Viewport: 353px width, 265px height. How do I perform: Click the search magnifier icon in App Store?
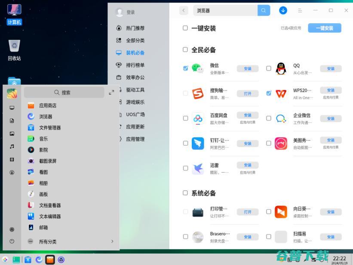[x=264, y=10]
